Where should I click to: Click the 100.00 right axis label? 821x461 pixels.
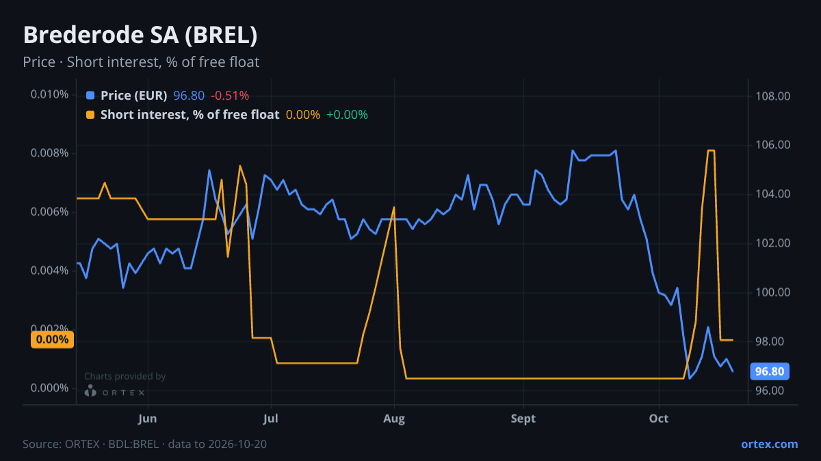point(774,292)
